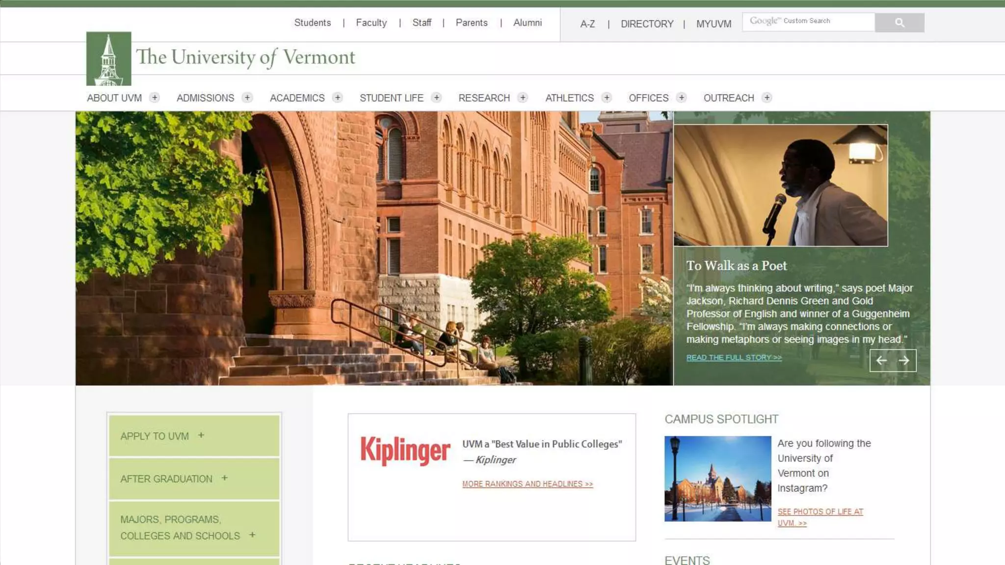Viewport: 1005px width, 565px height.
Task: Click the UVM tower logo
Action: (x=108, y=59)
